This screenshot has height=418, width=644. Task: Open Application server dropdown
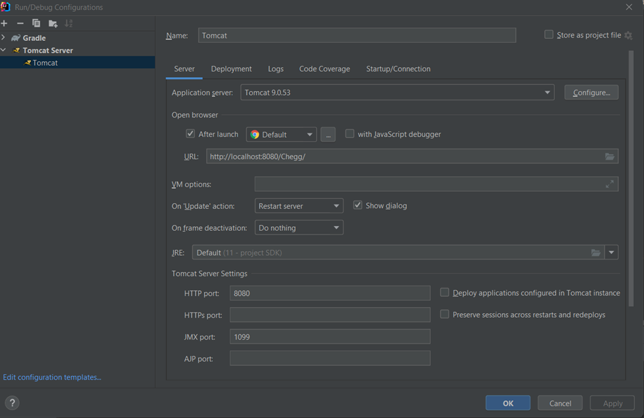[x=397, y=92]
